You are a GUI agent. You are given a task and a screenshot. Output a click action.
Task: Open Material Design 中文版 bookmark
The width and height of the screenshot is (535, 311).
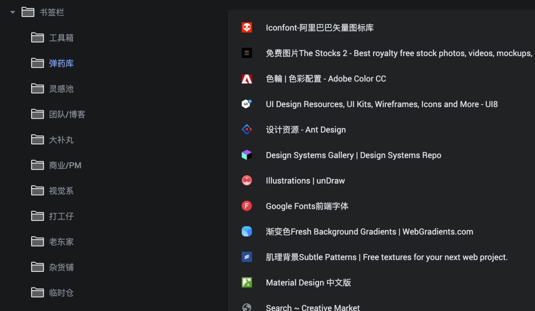309,283
